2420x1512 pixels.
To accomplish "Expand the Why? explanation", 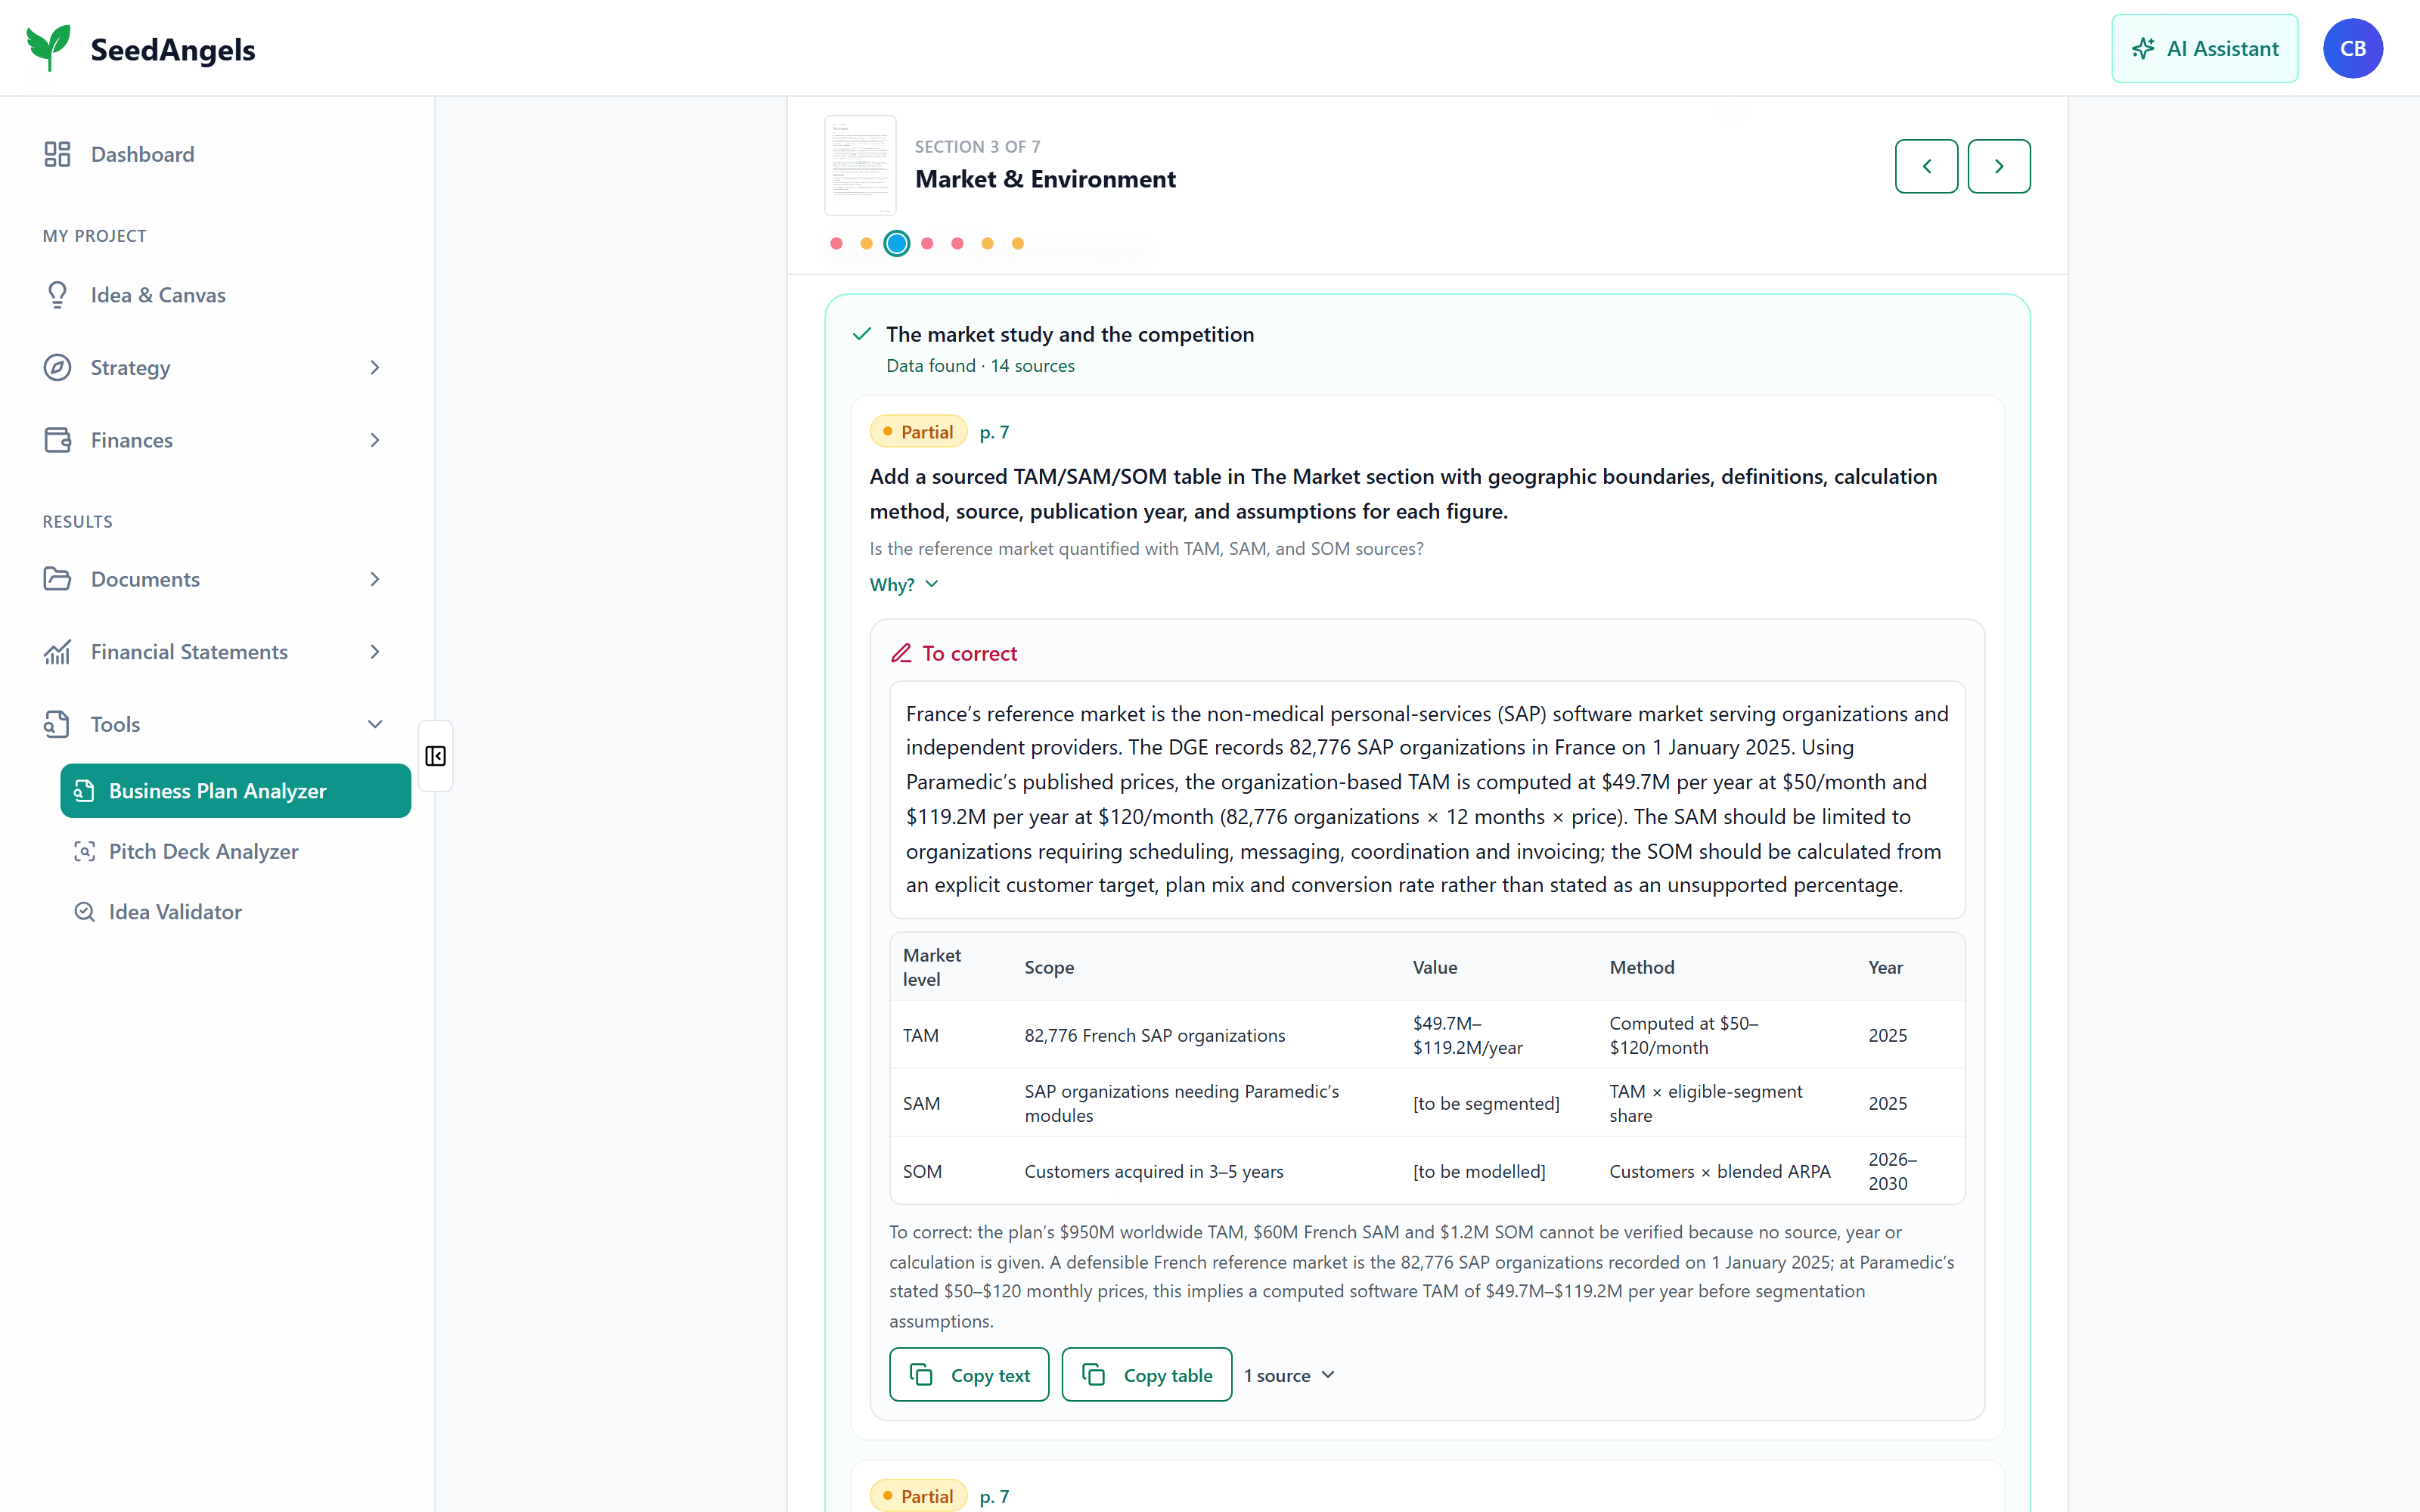I will 903,584.
